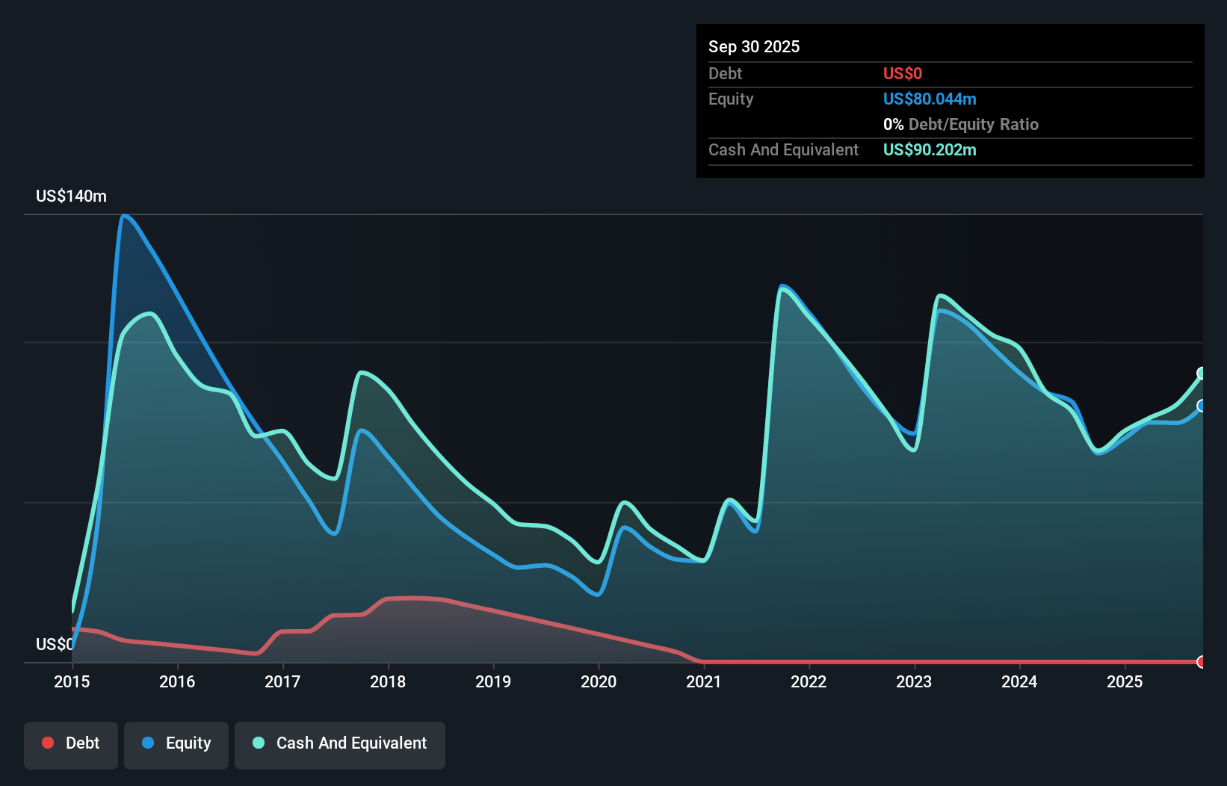Click the 2022 equity peak on the chart
The height and width of the screenshot is (786, 1227).
783,285
